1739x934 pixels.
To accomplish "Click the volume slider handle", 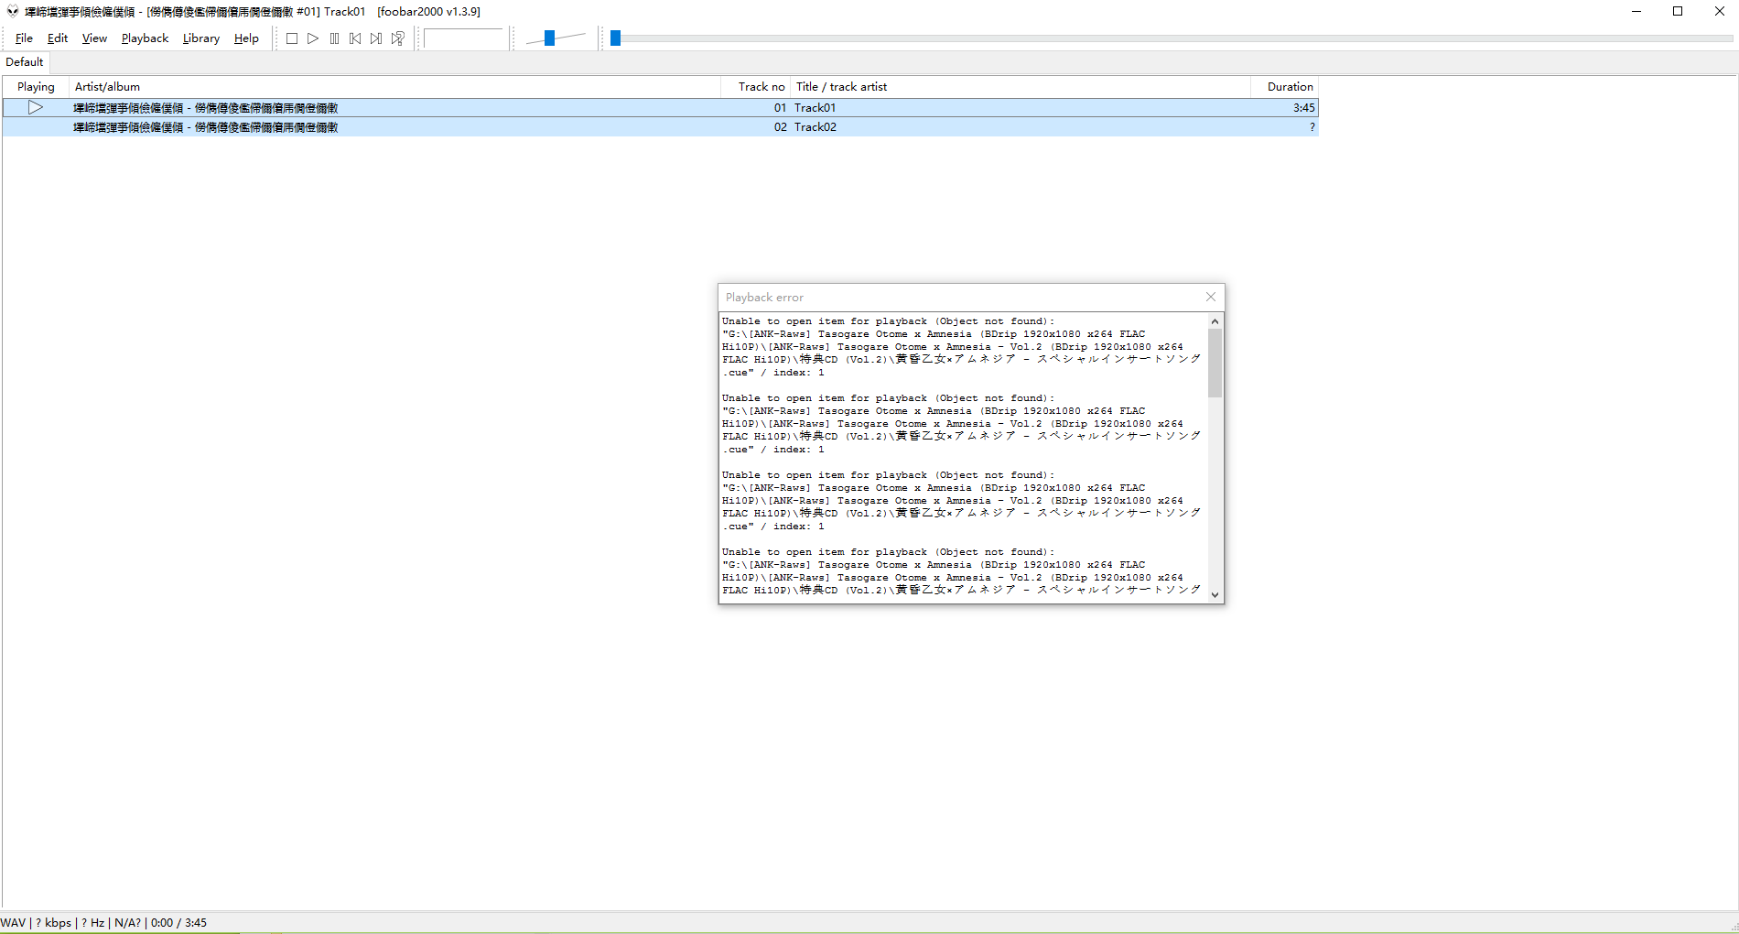I will pyautogui.click(x=549, y=38).
